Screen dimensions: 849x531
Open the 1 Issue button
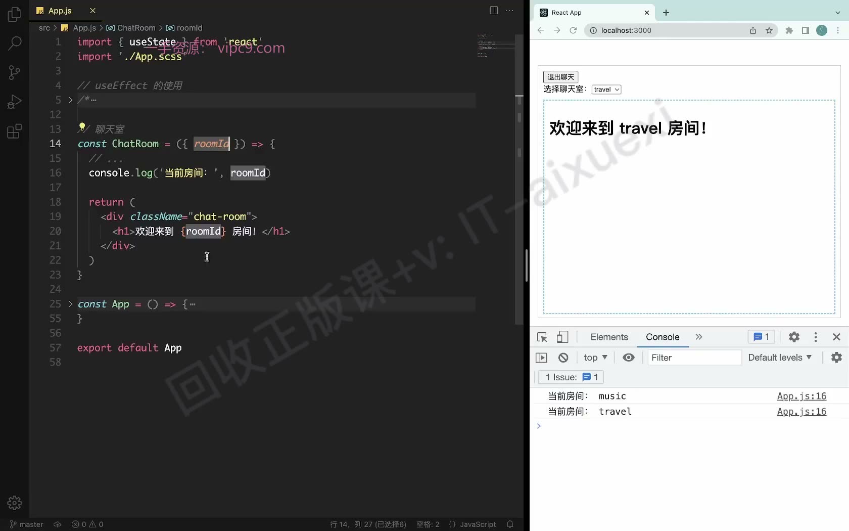click(x=572, y=377)
